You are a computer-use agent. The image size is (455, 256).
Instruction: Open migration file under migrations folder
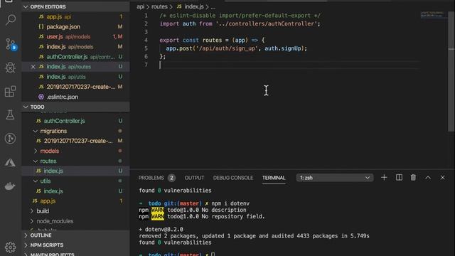coord(75,141)
